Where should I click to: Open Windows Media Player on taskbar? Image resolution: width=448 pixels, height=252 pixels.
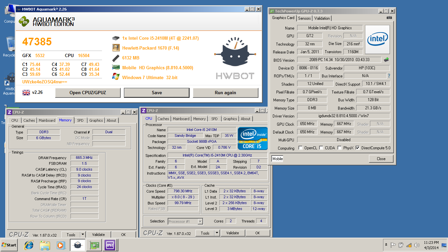pos(61,245)
